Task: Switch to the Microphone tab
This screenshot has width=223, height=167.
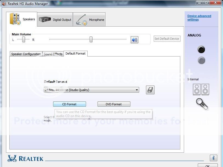Action: coord(89,20)
